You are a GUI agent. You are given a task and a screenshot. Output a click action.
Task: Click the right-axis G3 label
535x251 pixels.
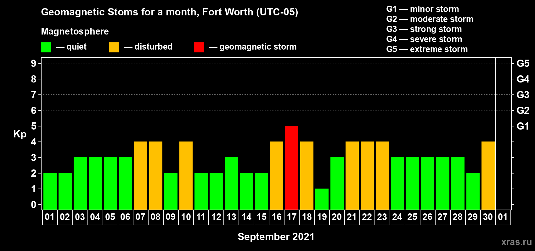(x=523, y=95)
